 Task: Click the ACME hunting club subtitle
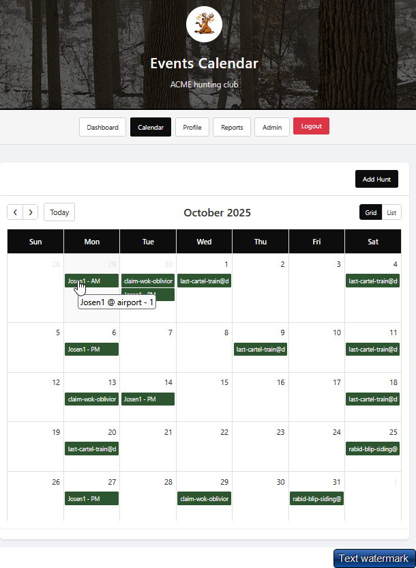[x=204, y=85]
